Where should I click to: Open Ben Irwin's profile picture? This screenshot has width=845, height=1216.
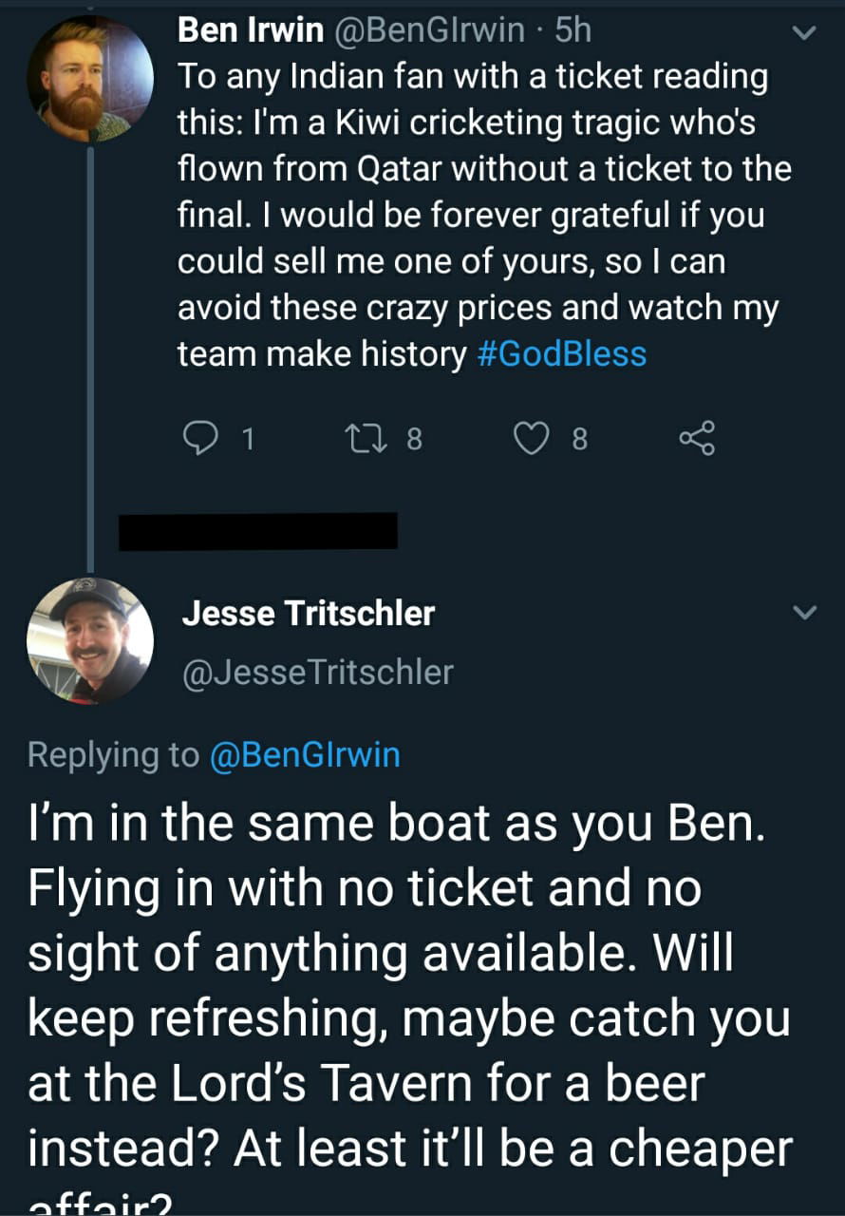pos(89,79)
